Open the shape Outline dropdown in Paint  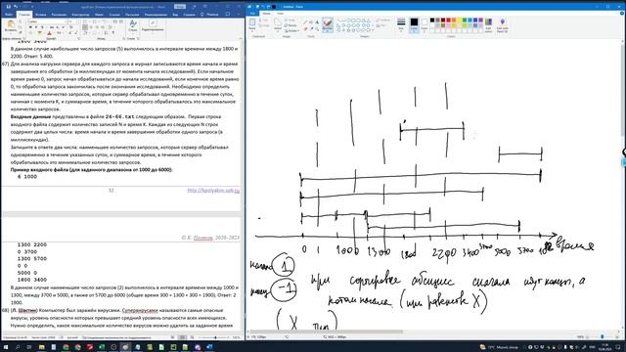(x=383, y=20)
